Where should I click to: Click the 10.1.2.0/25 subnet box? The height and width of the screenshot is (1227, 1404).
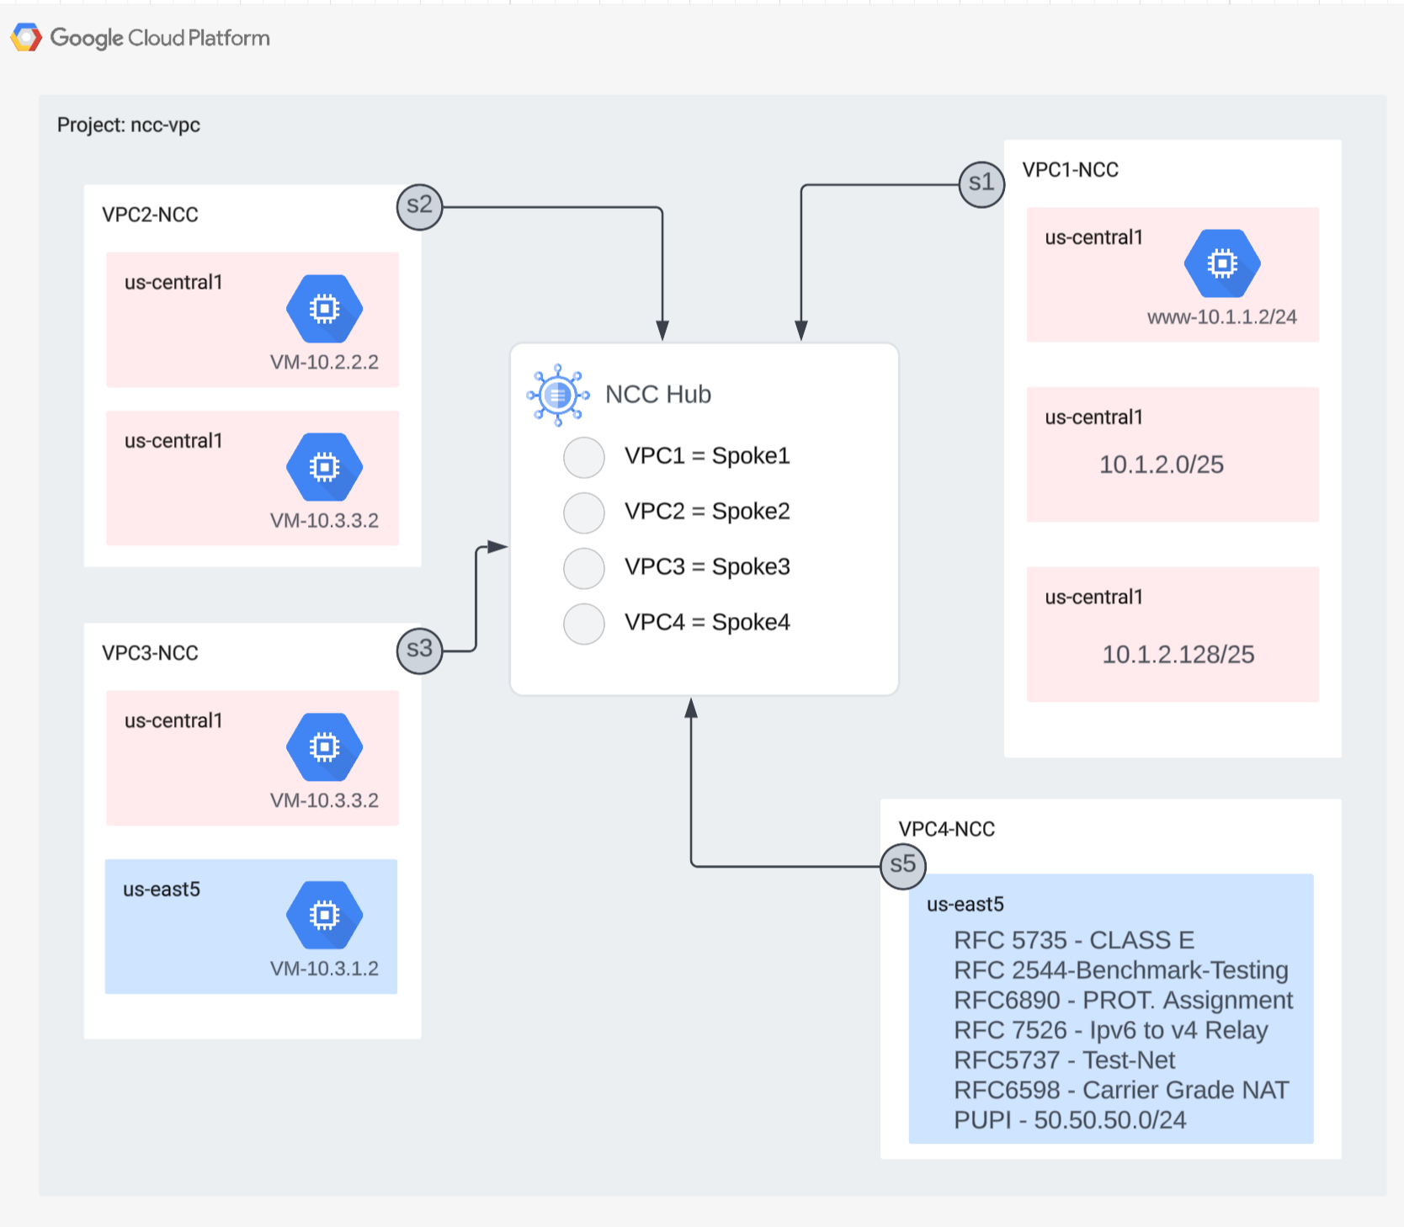tap(1172, 454)
